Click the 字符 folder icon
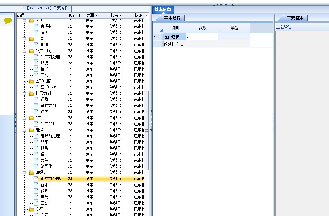 tap(31, 209)
